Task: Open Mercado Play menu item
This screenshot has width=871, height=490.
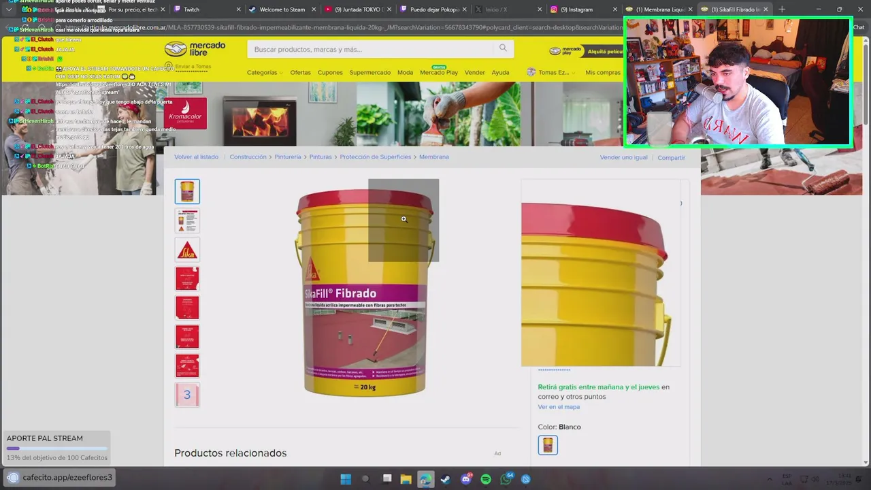Action: coord(439,72)
